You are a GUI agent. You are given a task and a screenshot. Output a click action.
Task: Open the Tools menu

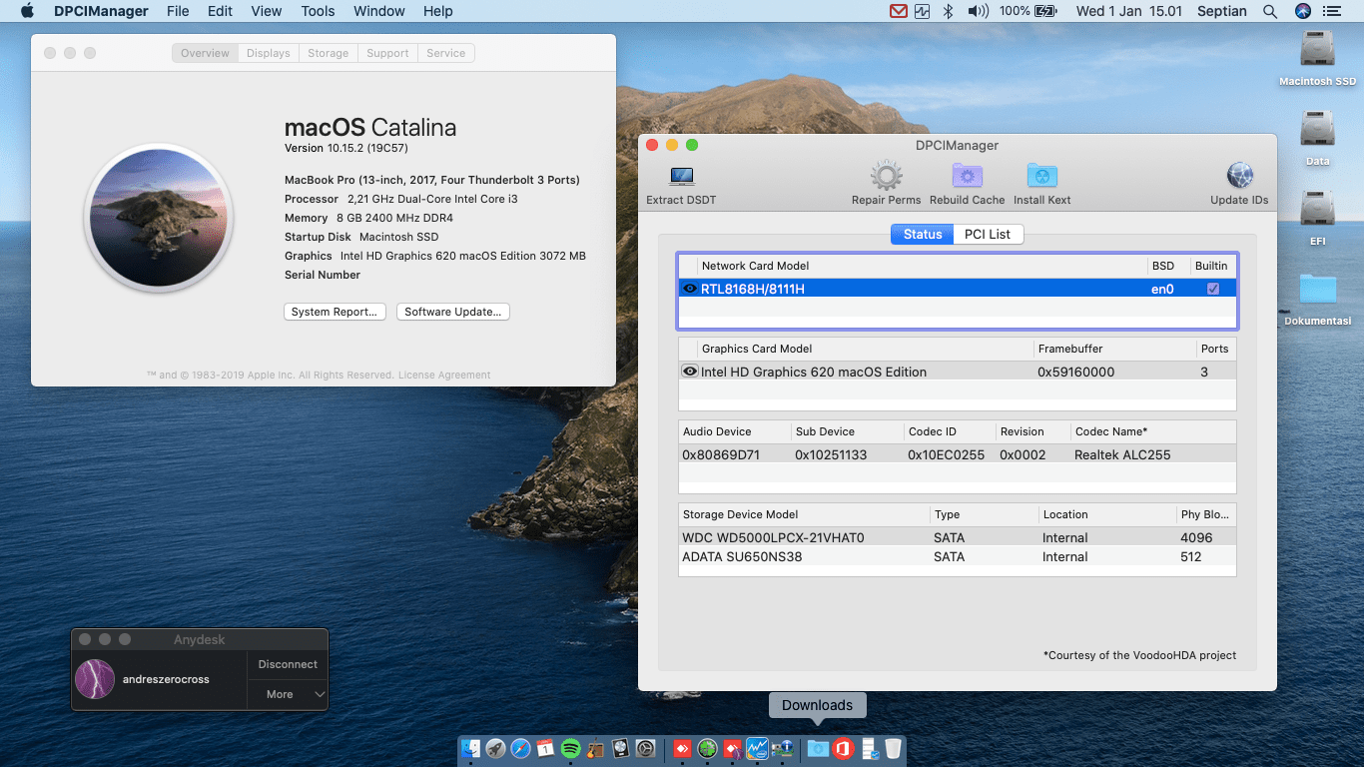(x=318, y=11)
